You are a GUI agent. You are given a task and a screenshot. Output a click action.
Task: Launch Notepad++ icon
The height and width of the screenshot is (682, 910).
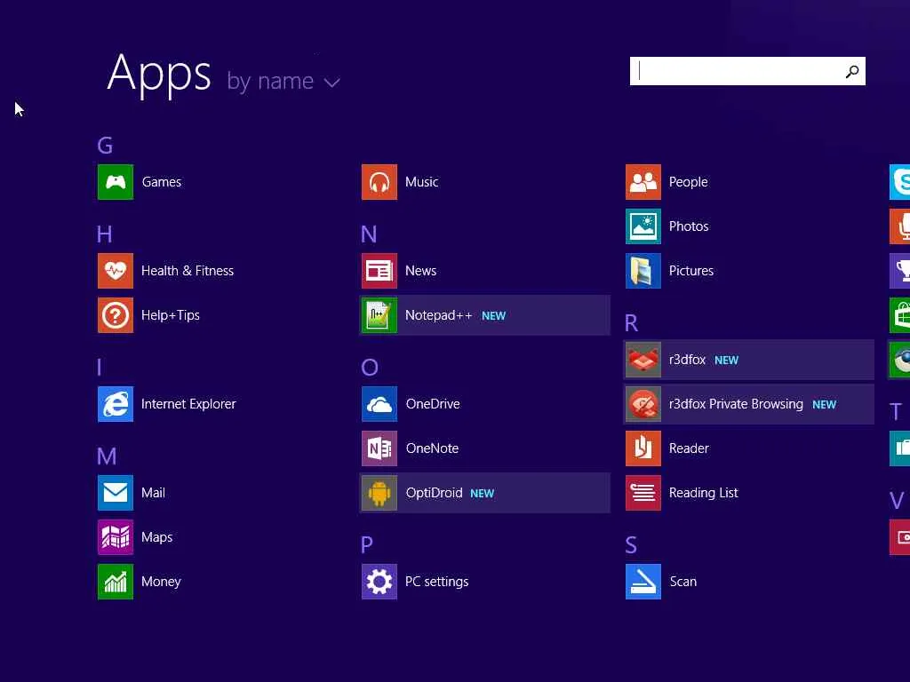click(379, 315)
